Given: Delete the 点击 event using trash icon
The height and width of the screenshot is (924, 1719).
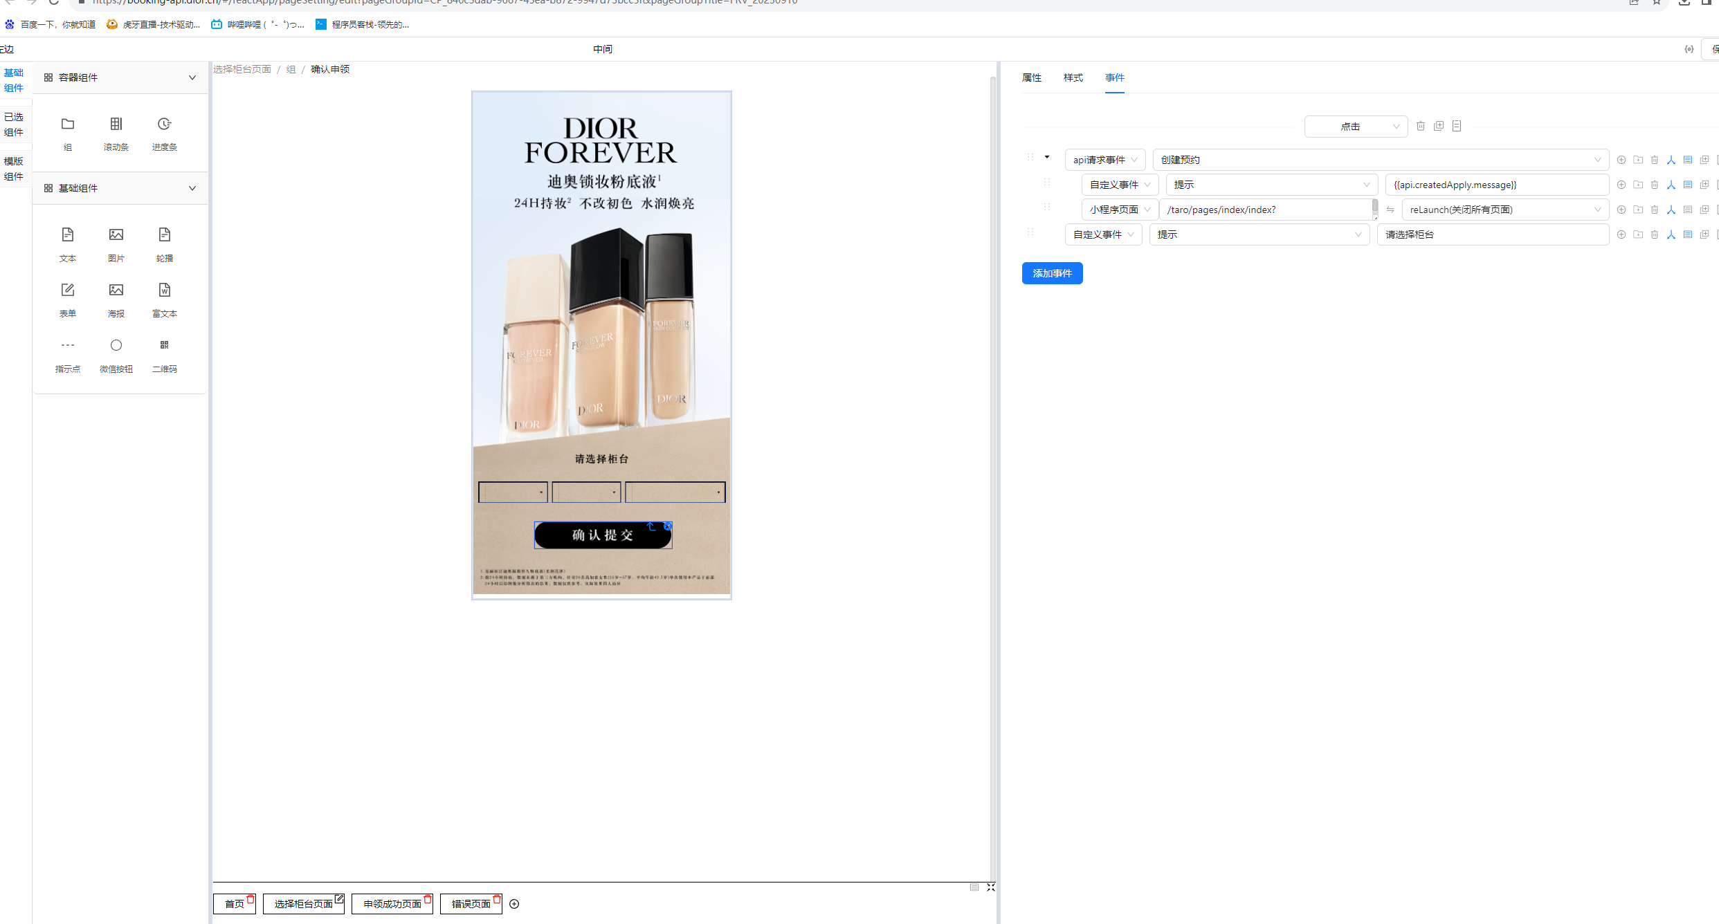Looking at the screenshot, I should [x=1421, y=126].
